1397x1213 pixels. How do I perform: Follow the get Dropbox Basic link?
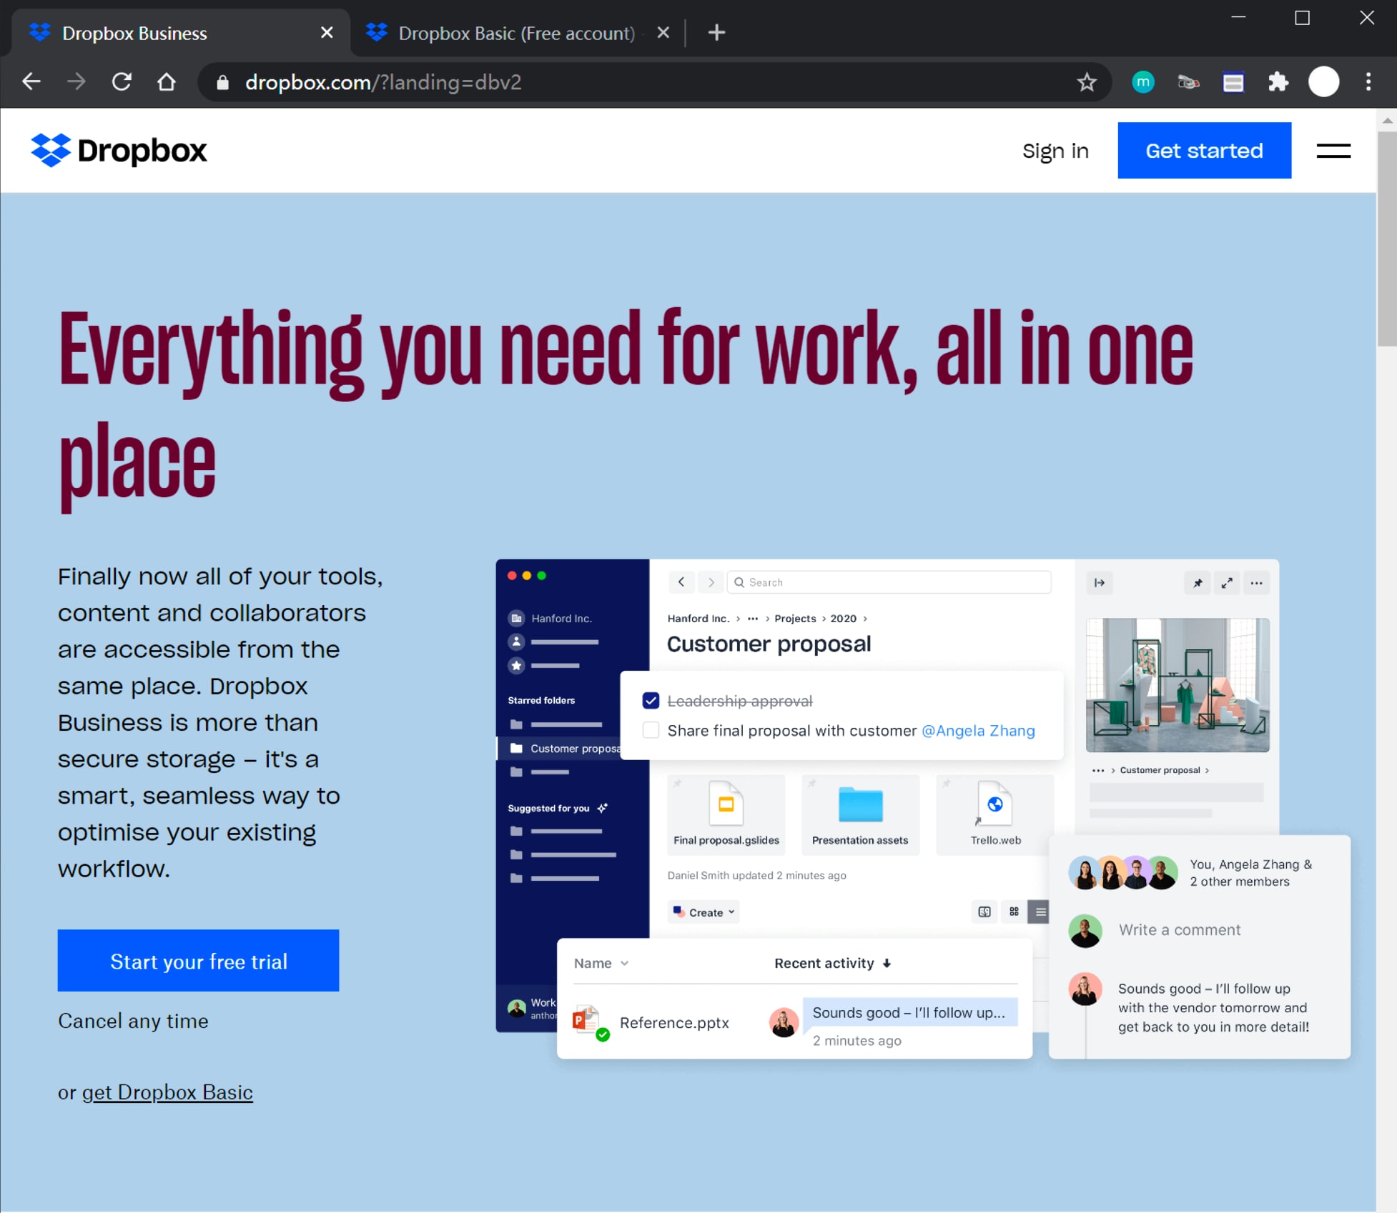[167, 1092]
